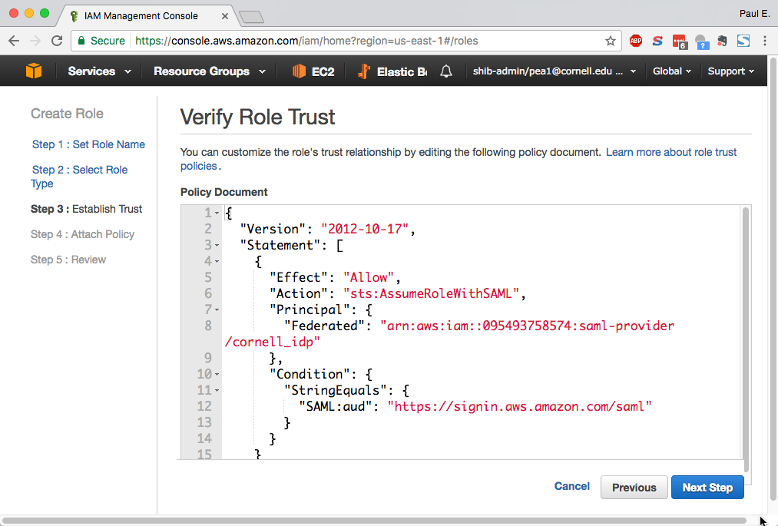Select Step 5 : Review

pyautogui.click(x=68, y=260)
